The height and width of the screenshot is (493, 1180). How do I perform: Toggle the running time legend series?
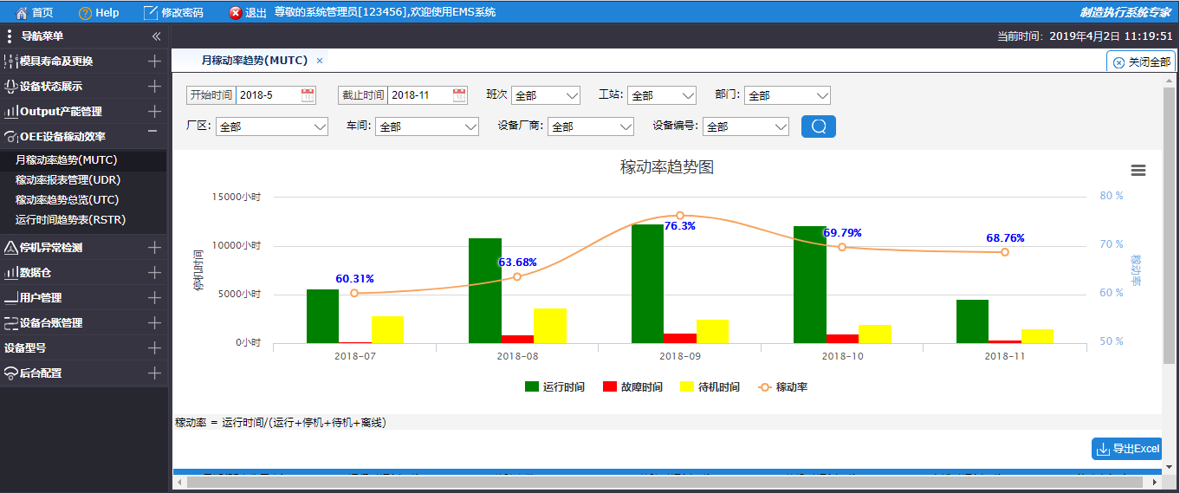click(x=554, y=387)
